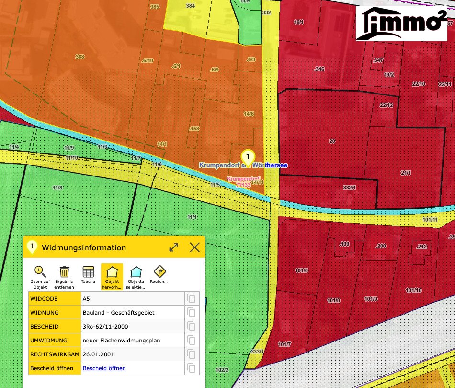This screenshot has height=388, width=455.
Task: Copy the WIDMUNG Bauland value
Action: (x=192, y=312)
